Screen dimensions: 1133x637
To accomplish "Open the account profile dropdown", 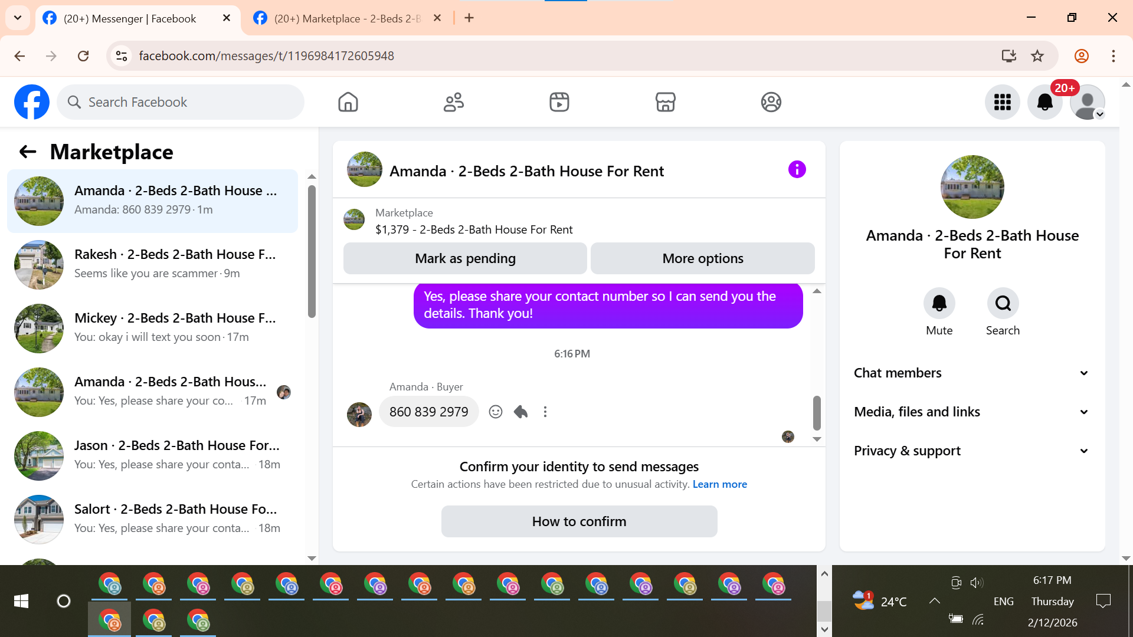I will coord(1088,102).
